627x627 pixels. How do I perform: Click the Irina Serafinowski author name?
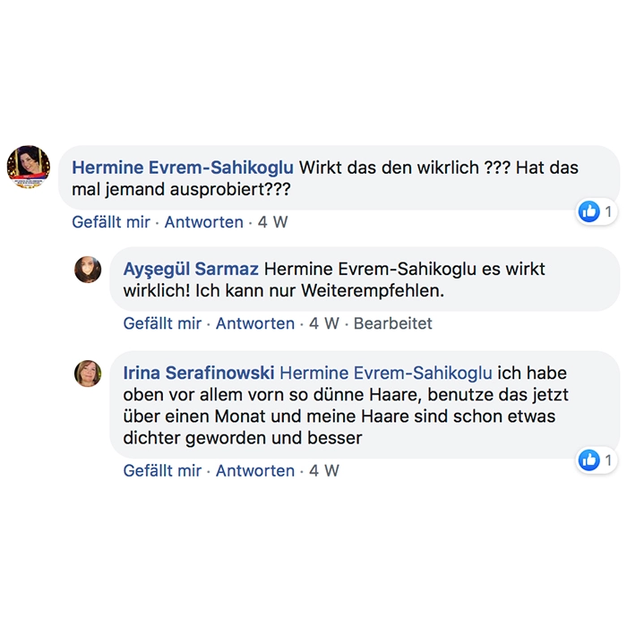199,373
